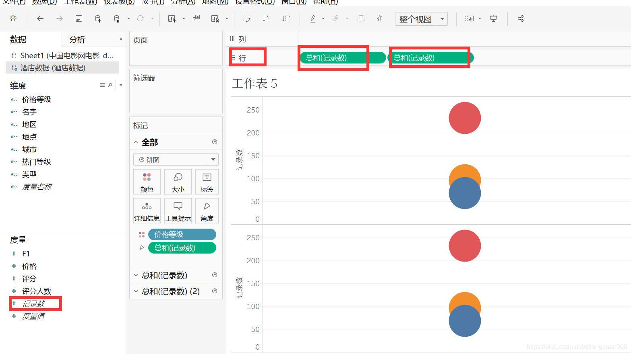Click the 工作表 5 sheet title
Viewport: 631px width, 354px height.
coord(254,84)
